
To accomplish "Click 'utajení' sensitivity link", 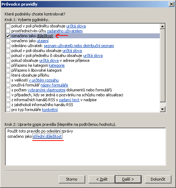I will click(43, 41).
